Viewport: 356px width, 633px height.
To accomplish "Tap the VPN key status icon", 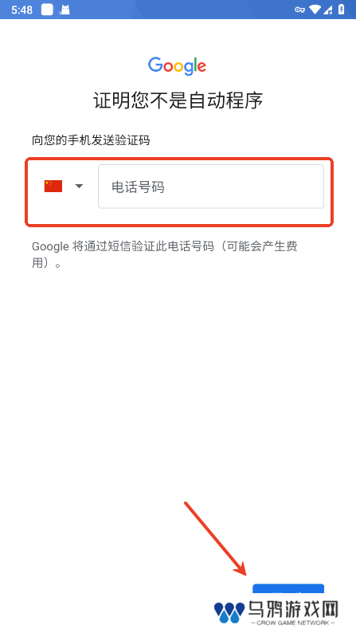I will pos(299,10).
